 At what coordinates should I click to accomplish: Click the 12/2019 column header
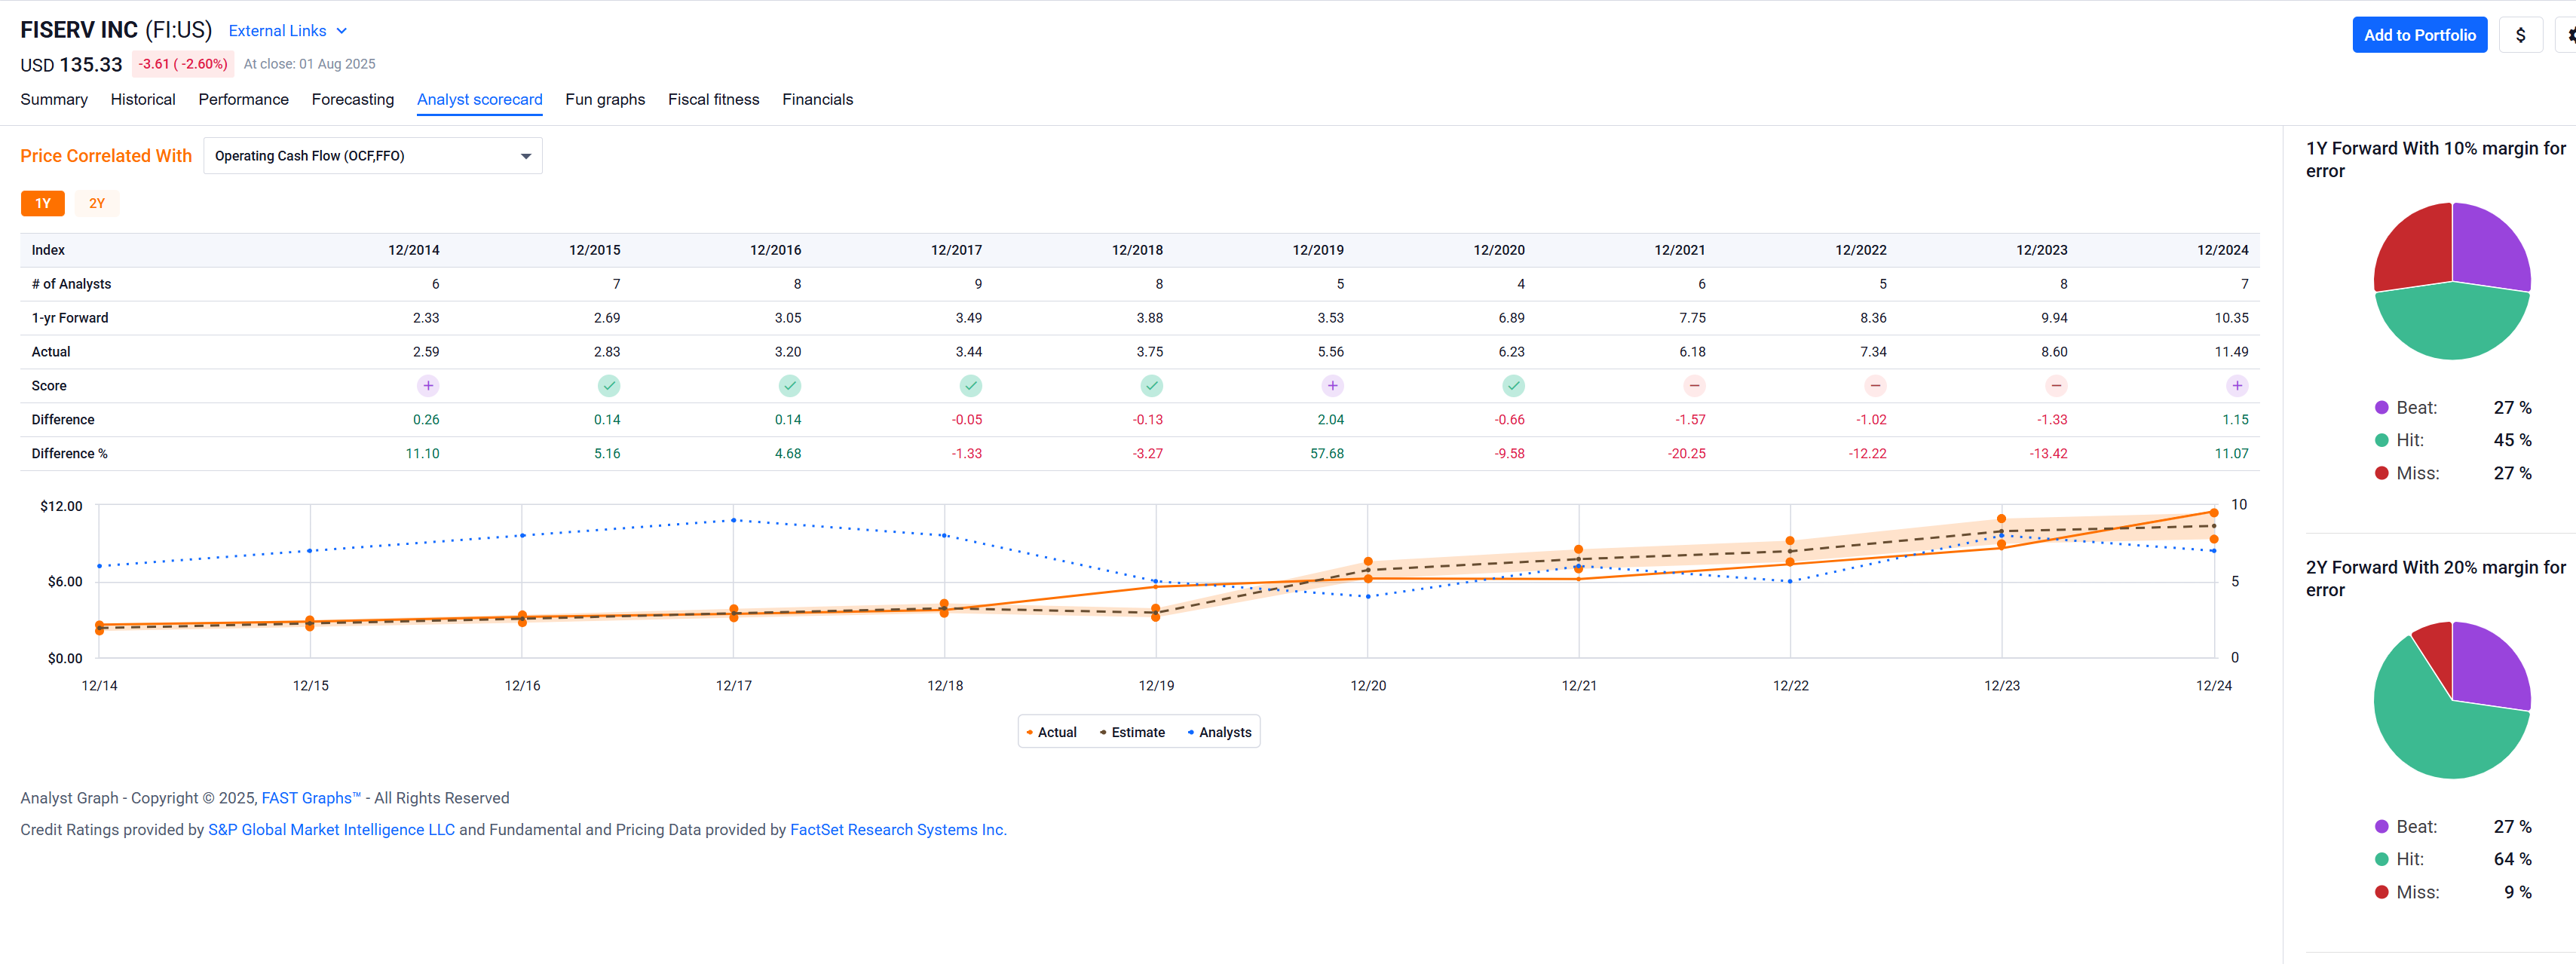pos(1318,251)
